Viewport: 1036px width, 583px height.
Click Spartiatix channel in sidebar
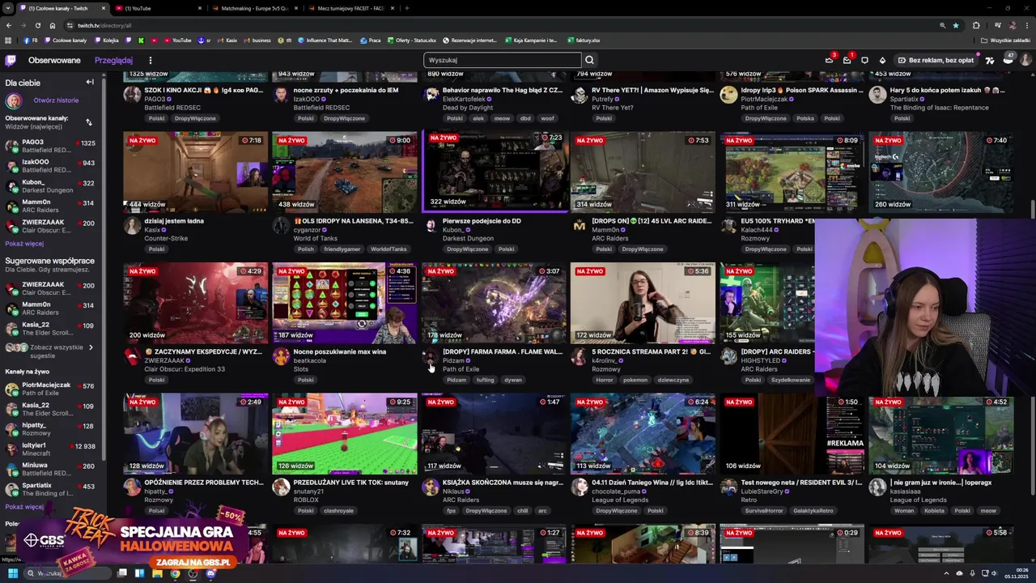point(50,489)
